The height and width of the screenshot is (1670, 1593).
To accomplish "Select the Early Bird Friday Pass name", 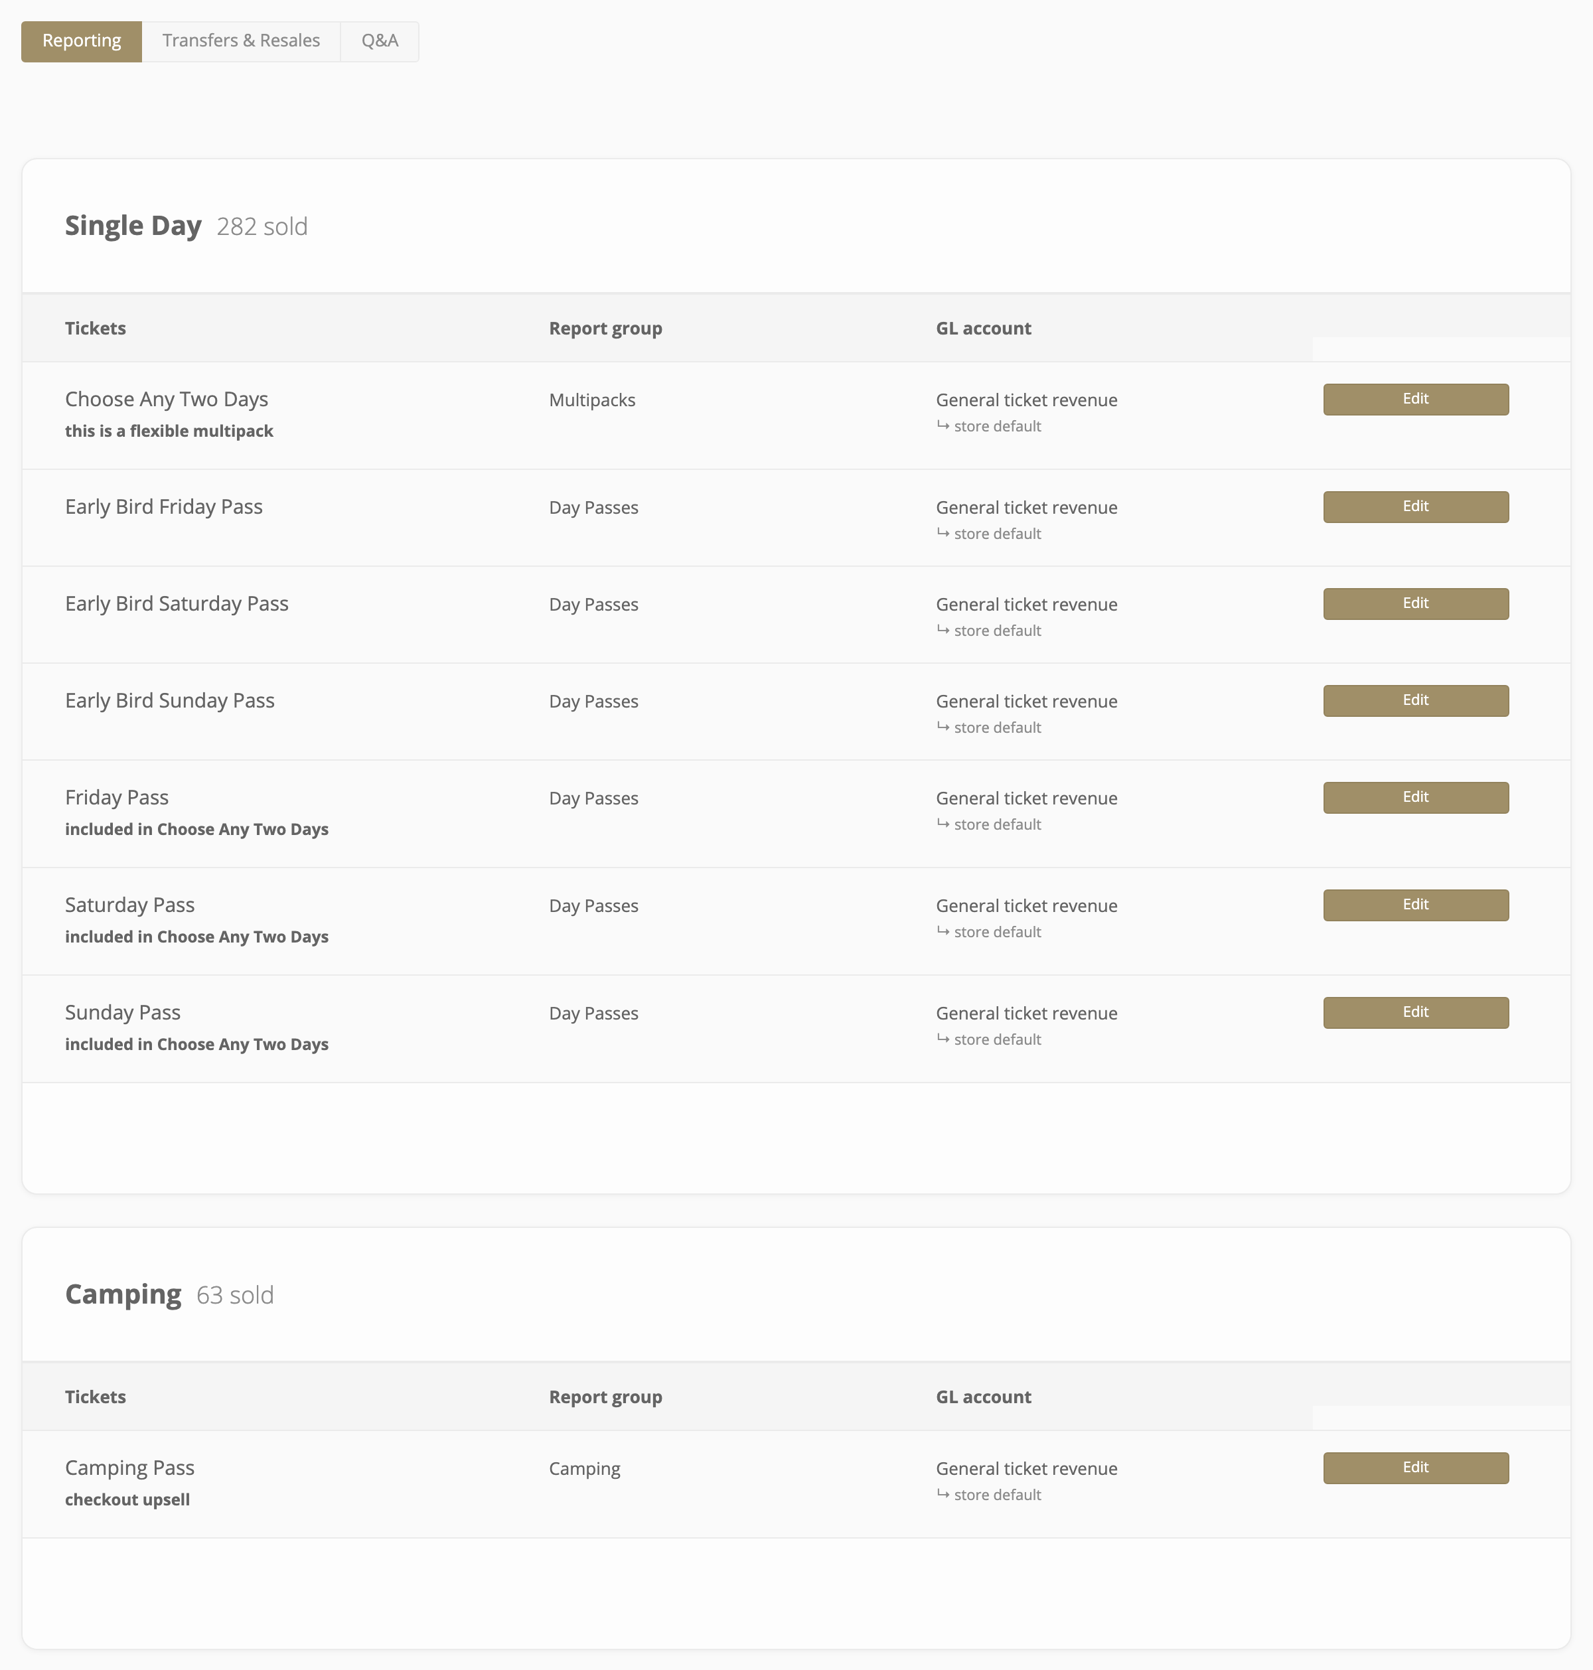I will [x=164, y=507].
